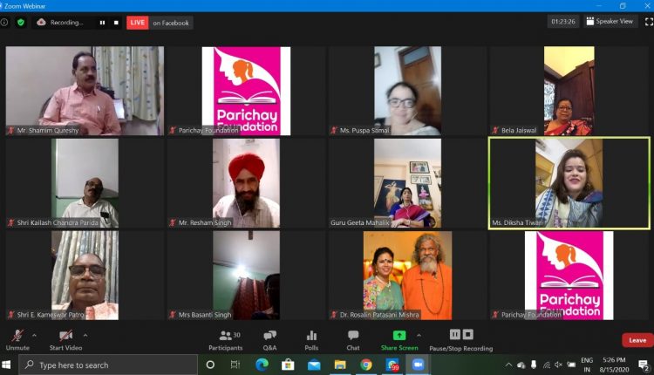Unmute the microphone
Viewport: 654px width, 375px height.
coord(17,338)
